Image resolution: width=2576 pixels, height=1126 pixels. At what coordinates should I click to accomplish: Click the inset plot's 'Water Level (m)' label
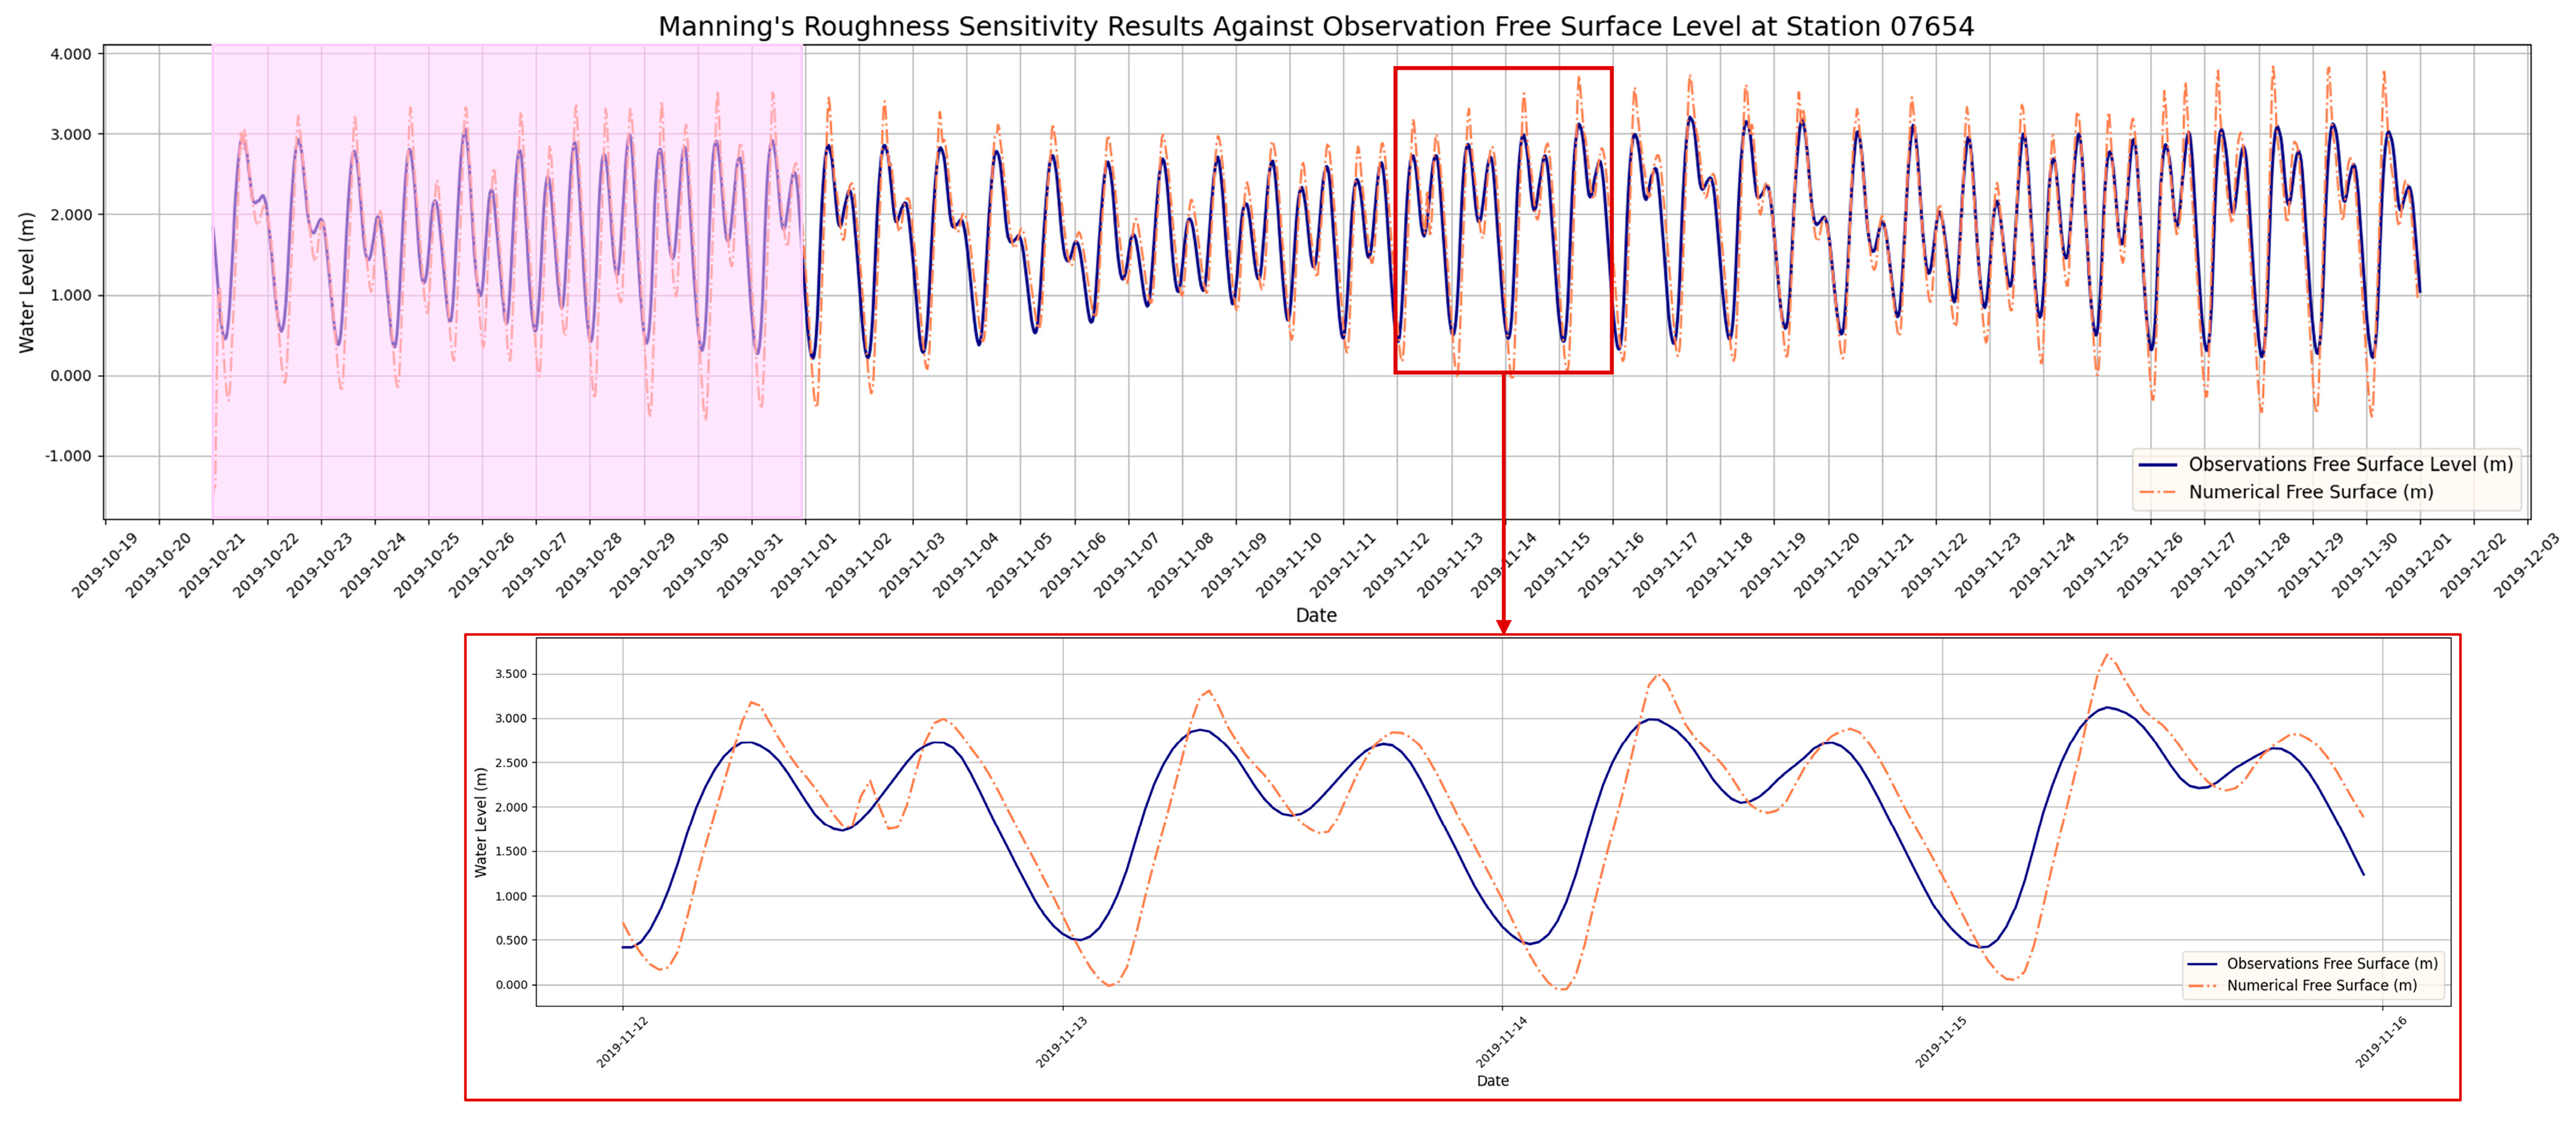481,822
